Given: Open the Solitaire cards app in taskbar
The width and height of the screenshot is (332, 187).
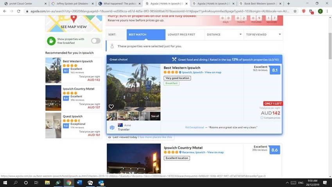Looking at the screenshot, I should click(90, 183).
